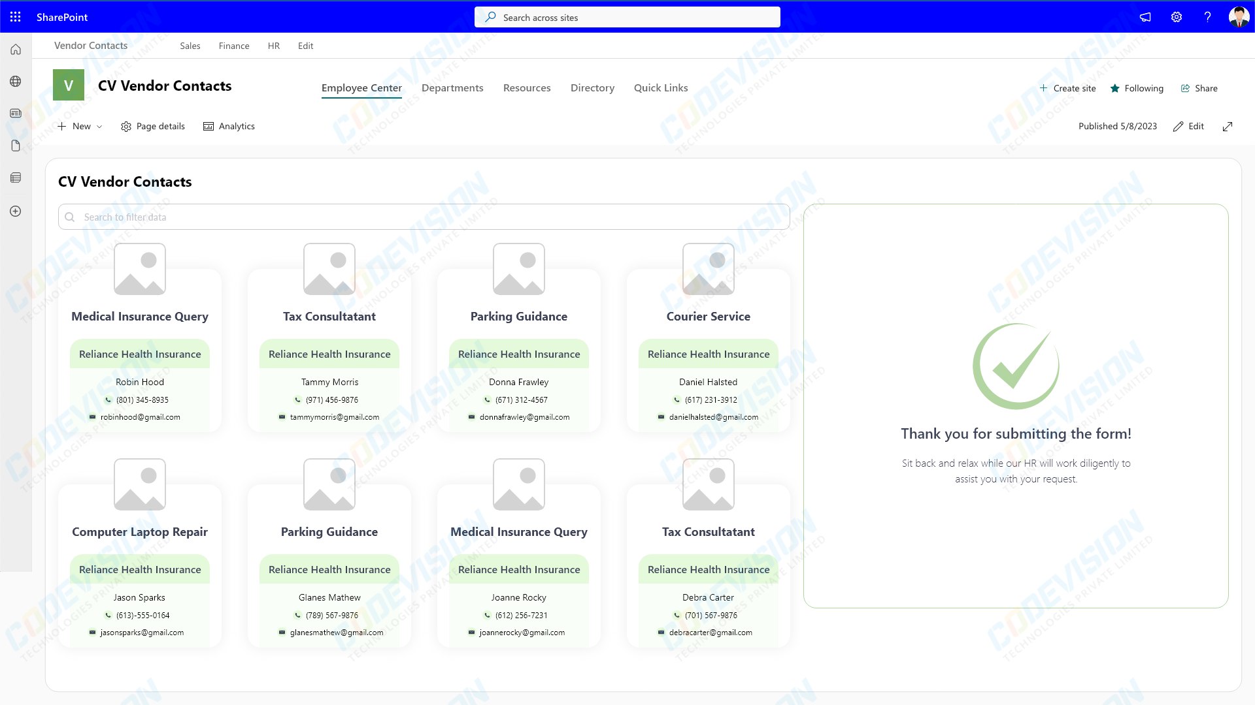This screenshot has height=705, width=1255.
Task: Open the SharePoint app launcher waffle icon
Action: [16, 17]
